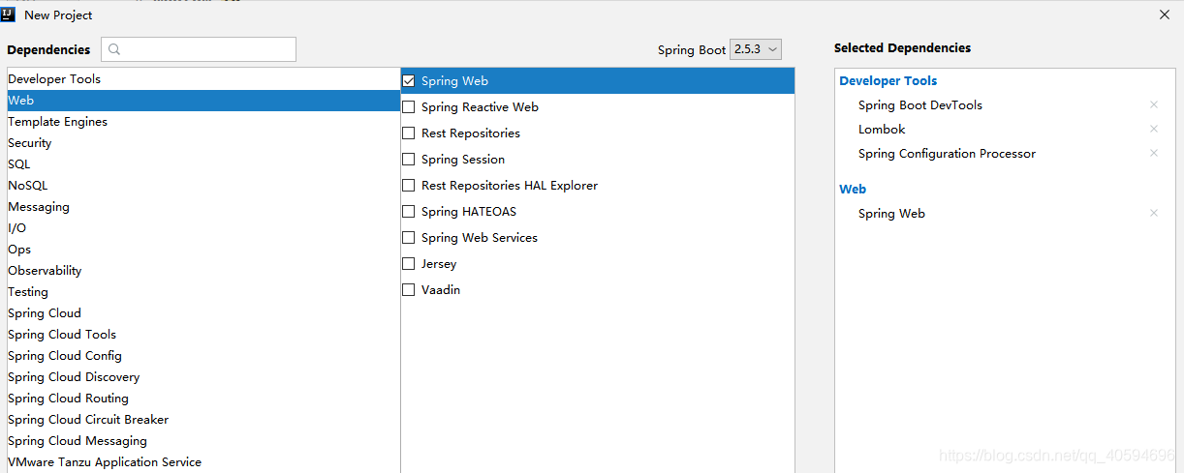Remove Spring Web from selected dependencies
This screenshot has width=1184, height=473.
(x=1154, y=213)
